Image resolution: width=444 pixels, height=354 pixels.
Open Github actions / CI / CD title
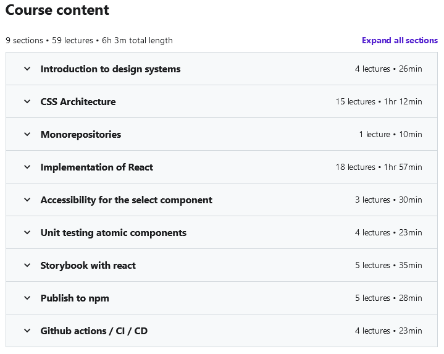94,331
